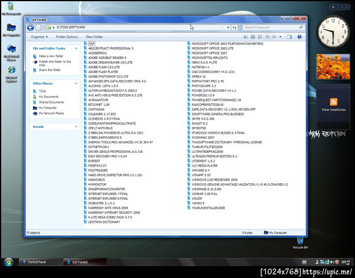355x278 pixels.
Task: Click the Windows Start orb
Action: 9,262
